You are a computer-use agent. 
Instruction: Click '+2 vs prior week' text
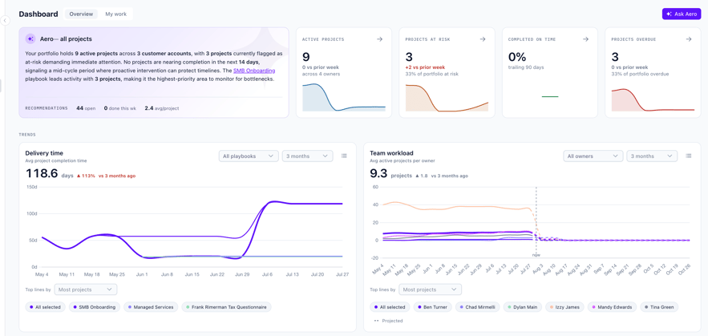point(424,67)
